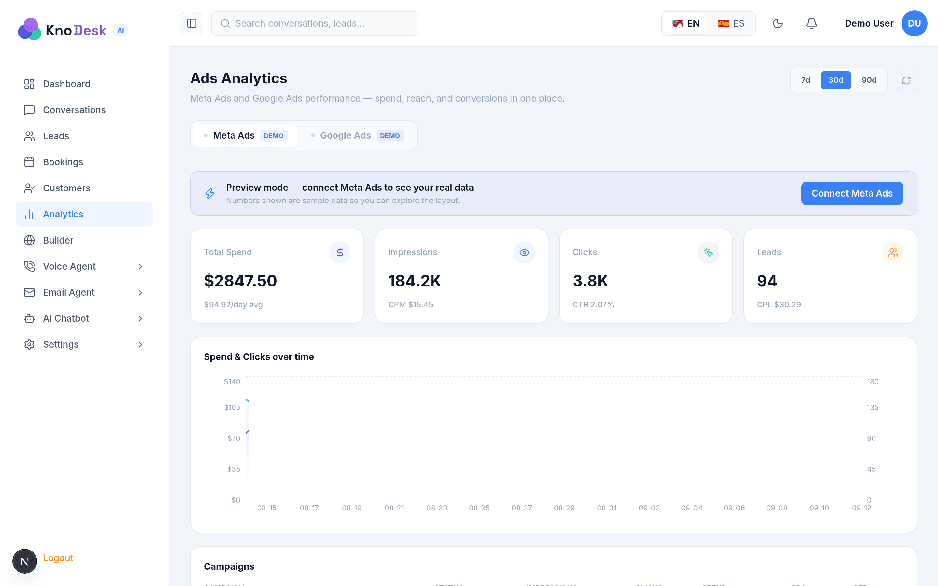This screenshot has height=586, width=938.
Task: Open Bookings in sidebar
Action: [84, 162]
